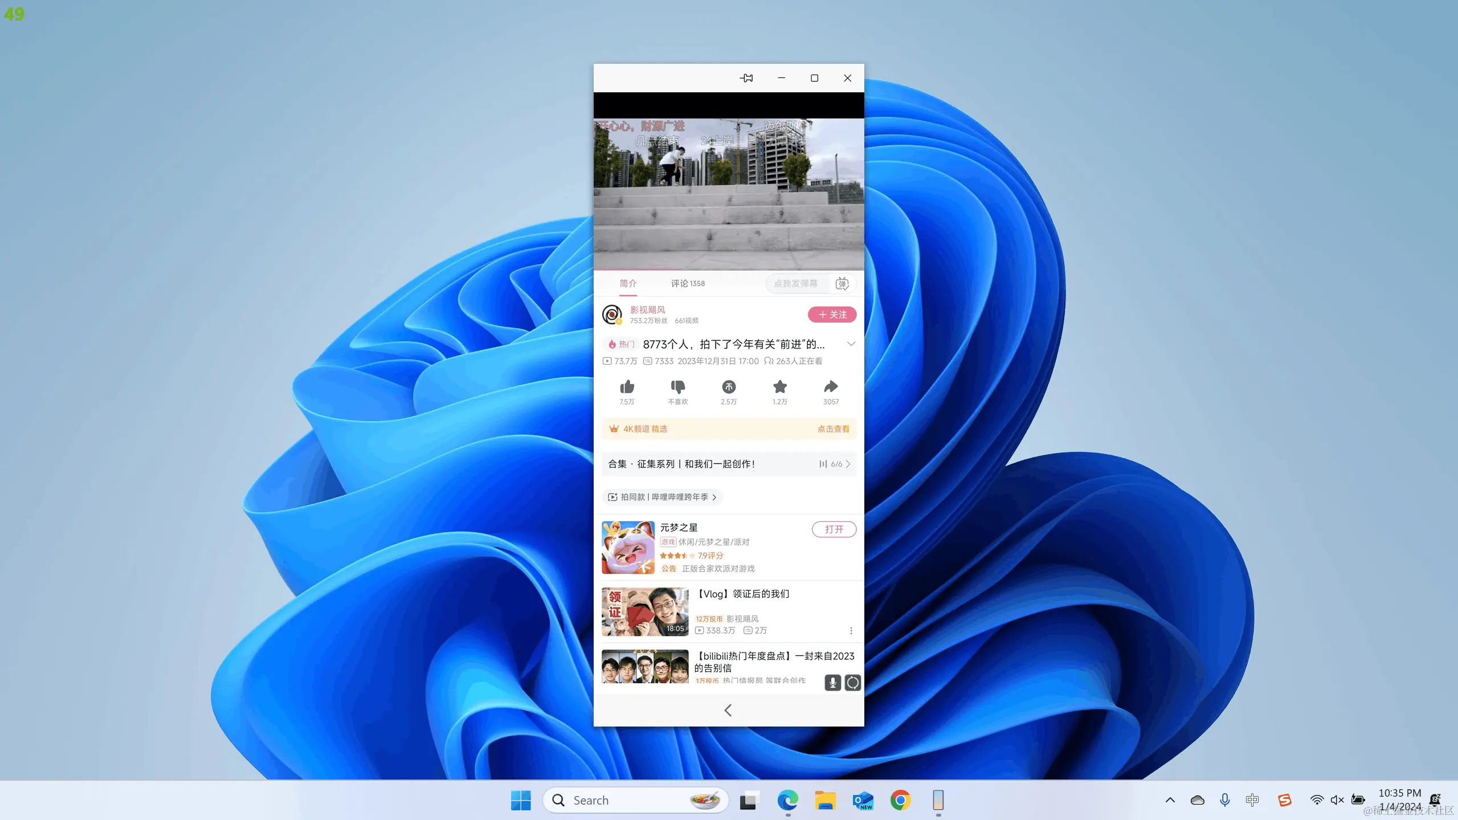Click the thumbs-up like icon
The height and width of the screenshot is (820, 1458).
[x=627, y=387]
